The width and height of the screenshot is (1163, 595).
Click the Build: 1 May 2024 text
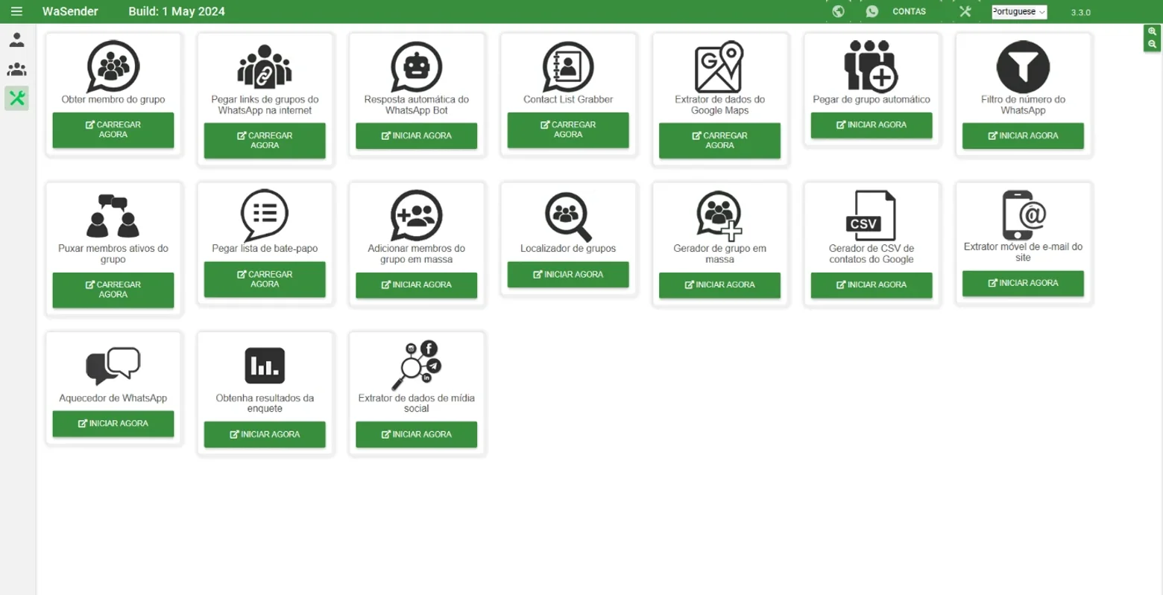(x=177, y=11)
